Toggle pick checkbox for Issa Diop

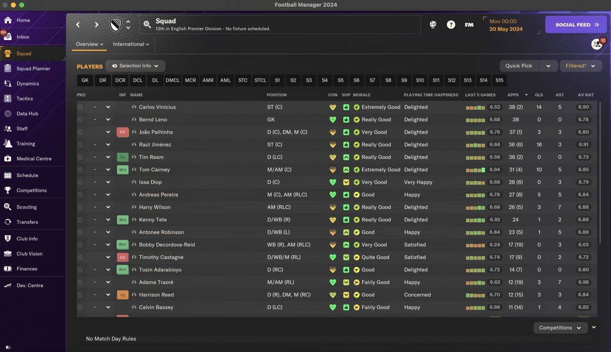(80, 182)
